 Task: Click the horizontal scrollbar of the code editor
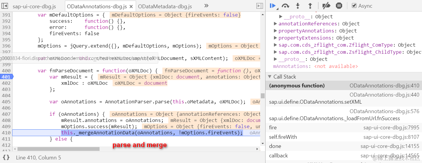(x=59, y=149)
